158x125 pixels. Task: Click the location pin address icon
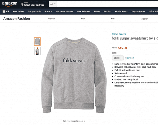(22, 5)
